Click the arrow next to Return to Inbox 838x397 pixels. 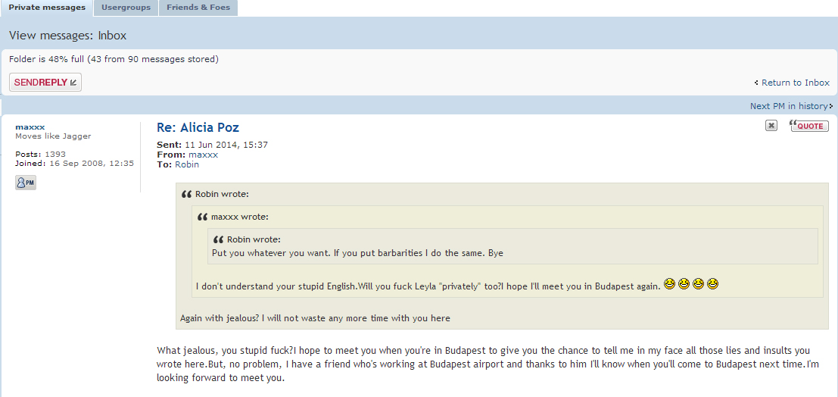[756, 83]
